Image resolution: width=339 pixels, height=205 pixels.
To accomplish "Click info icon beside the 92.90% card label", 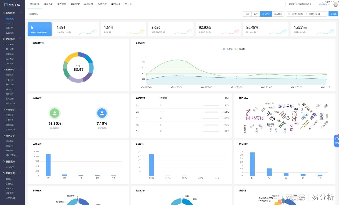I will [209, 33].
